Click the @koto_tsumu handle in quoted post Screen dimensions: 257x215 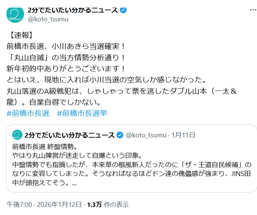[x=146, y=135]
